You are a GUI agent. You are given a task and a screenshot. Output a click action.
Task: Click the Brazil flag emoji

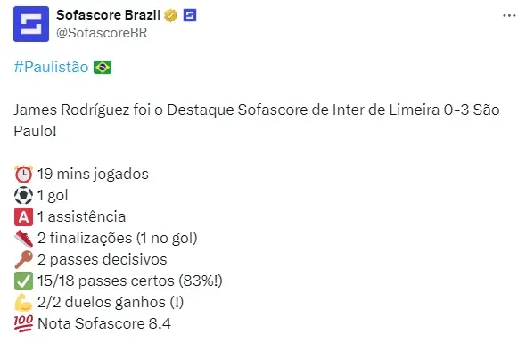coord(103,67)
